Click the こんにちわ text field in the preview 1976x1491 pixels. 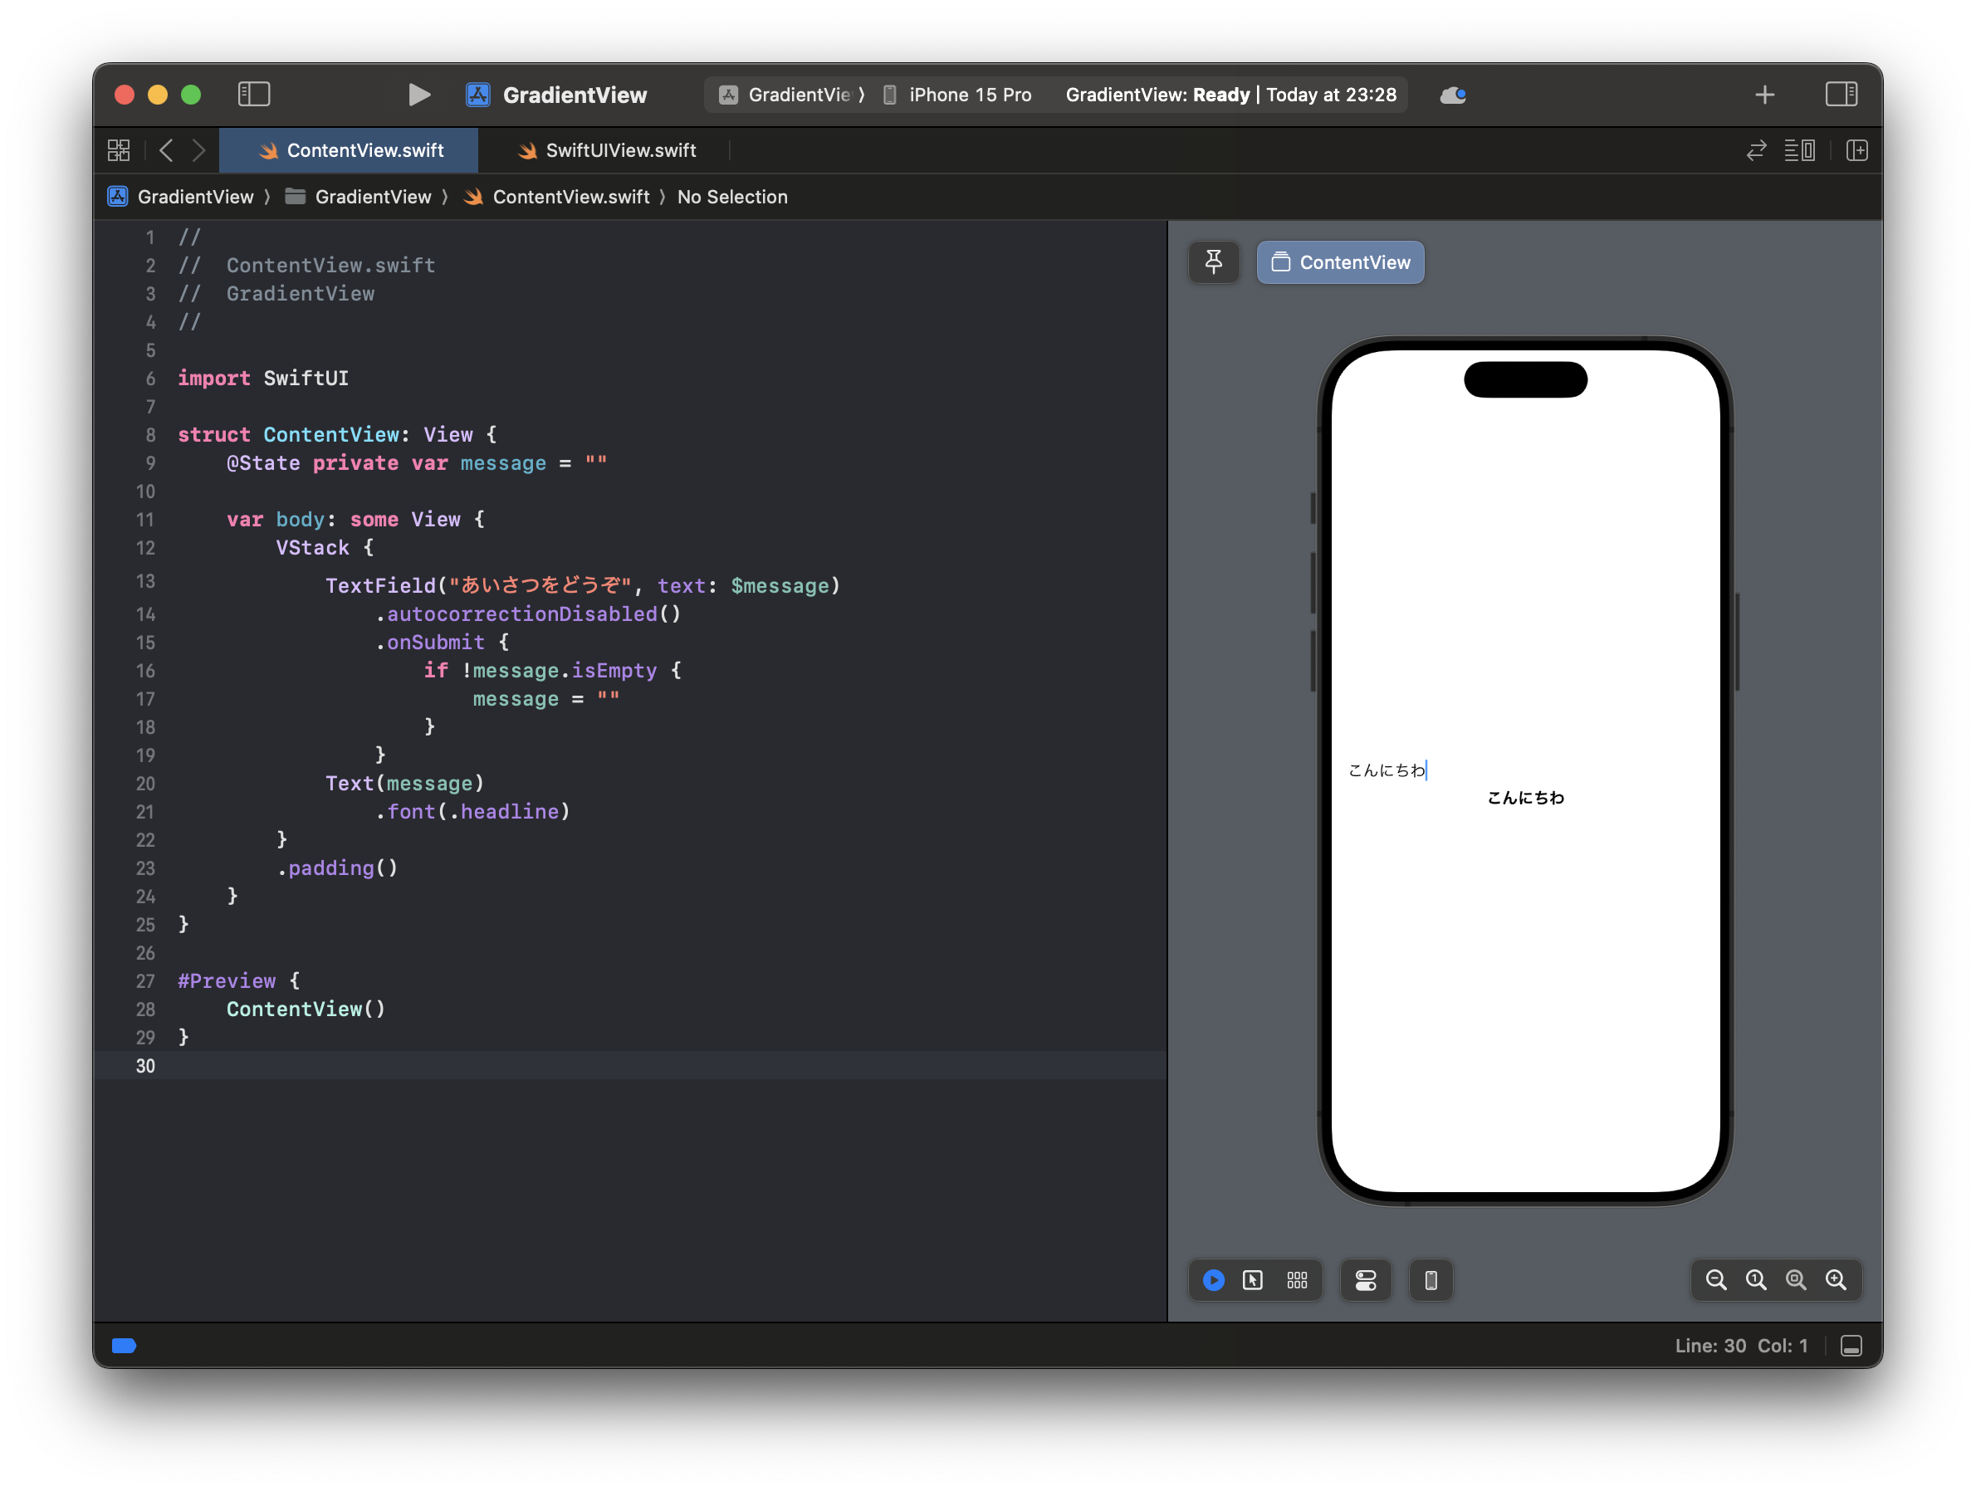pos(1387,770)
